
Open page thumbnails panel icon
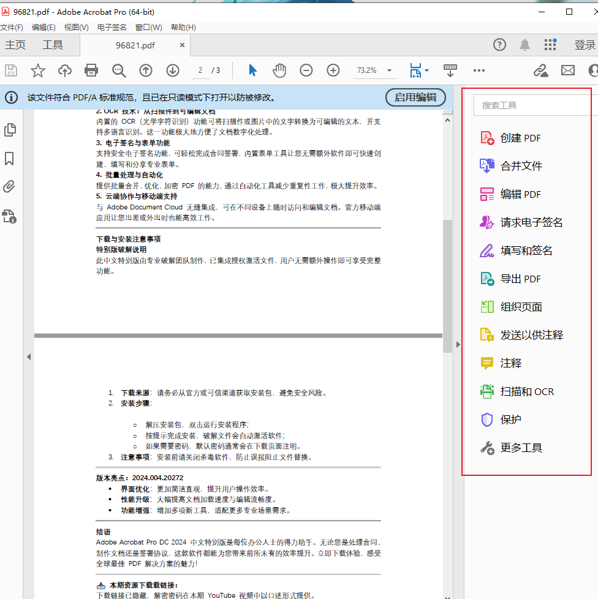(x=10, y=130)
